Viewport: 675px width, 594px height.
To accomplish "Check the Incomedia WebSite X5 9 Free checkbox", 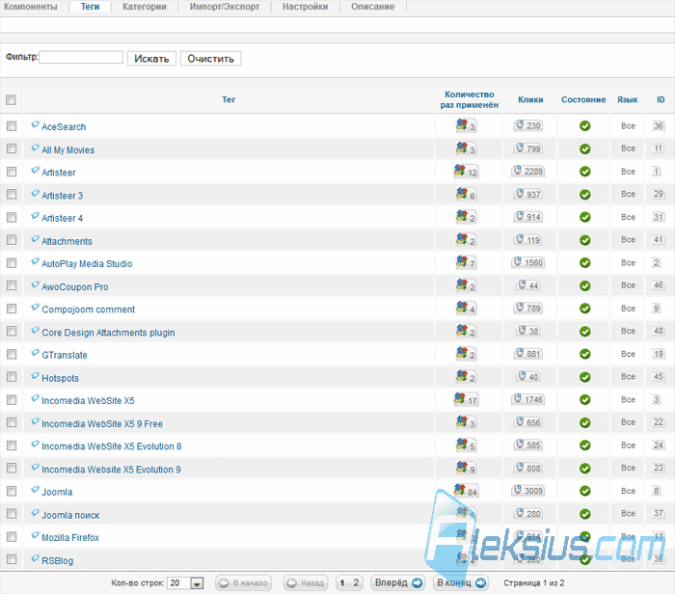I will [12, 422].
